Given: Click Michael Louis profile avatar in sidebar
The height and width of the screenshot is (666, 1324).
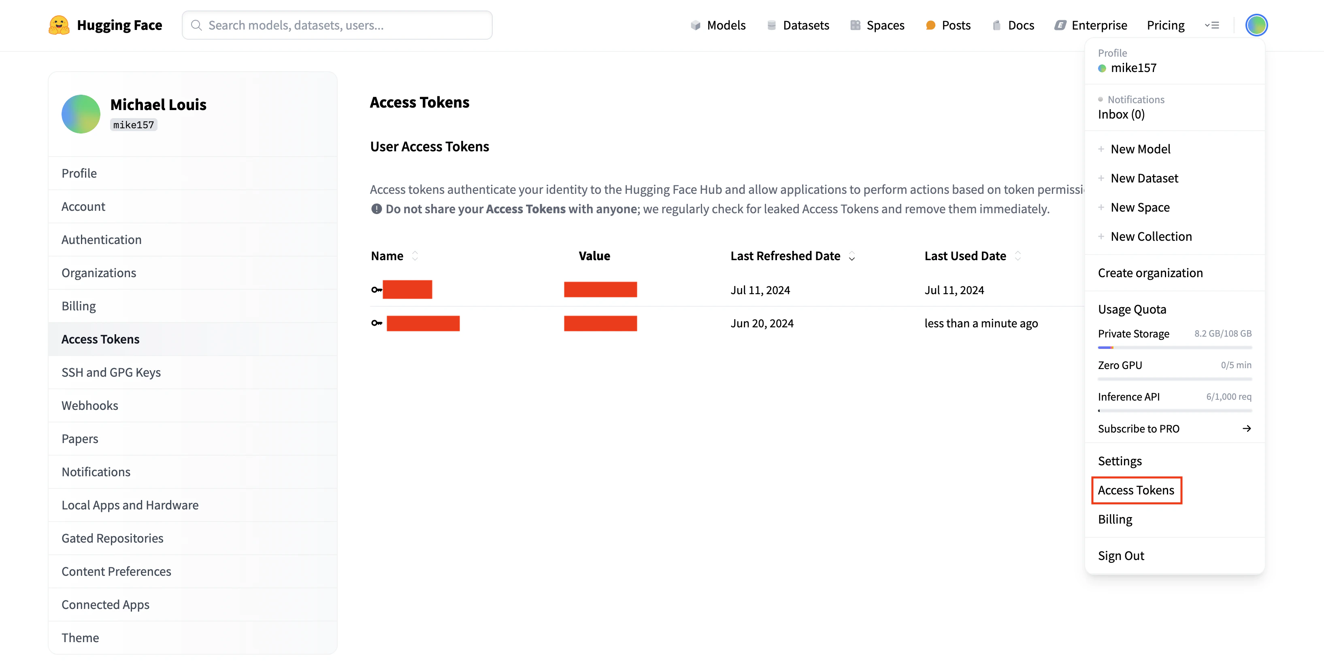Looking at the screenshot, I should tap(81, 114).
